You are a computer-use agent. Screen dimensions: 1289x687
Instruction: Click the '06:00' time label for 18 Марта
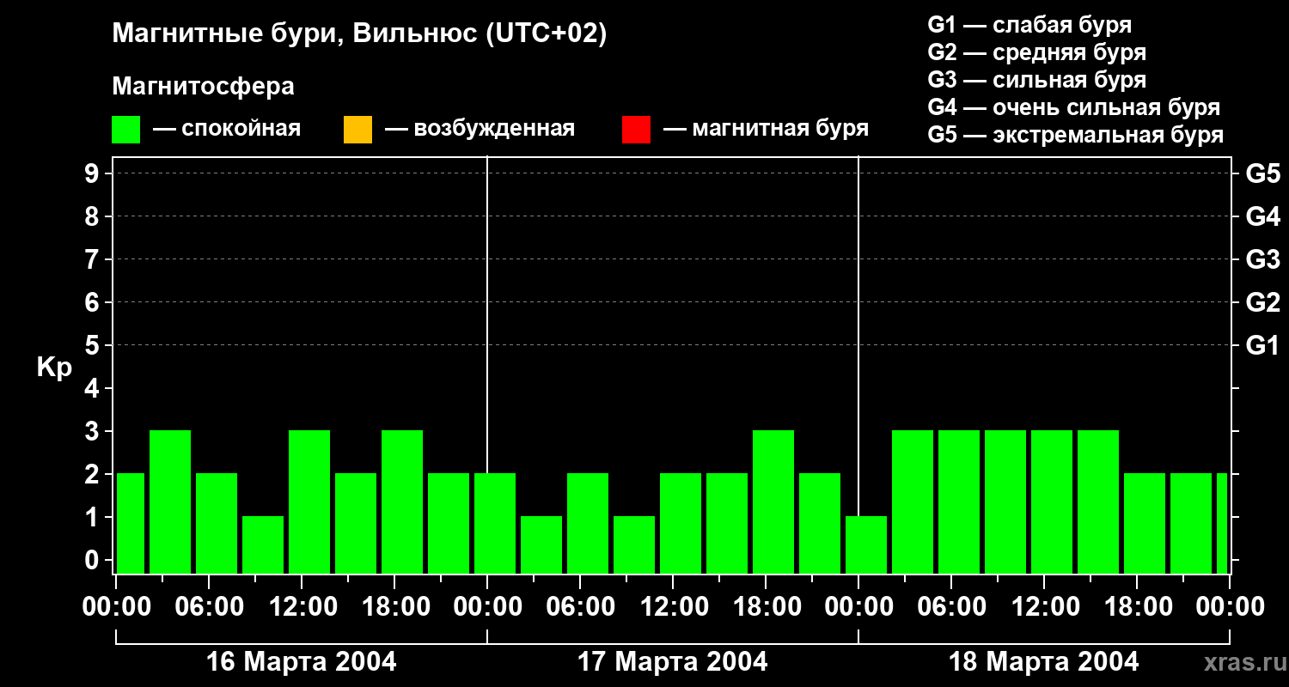[x=951, y=606]
